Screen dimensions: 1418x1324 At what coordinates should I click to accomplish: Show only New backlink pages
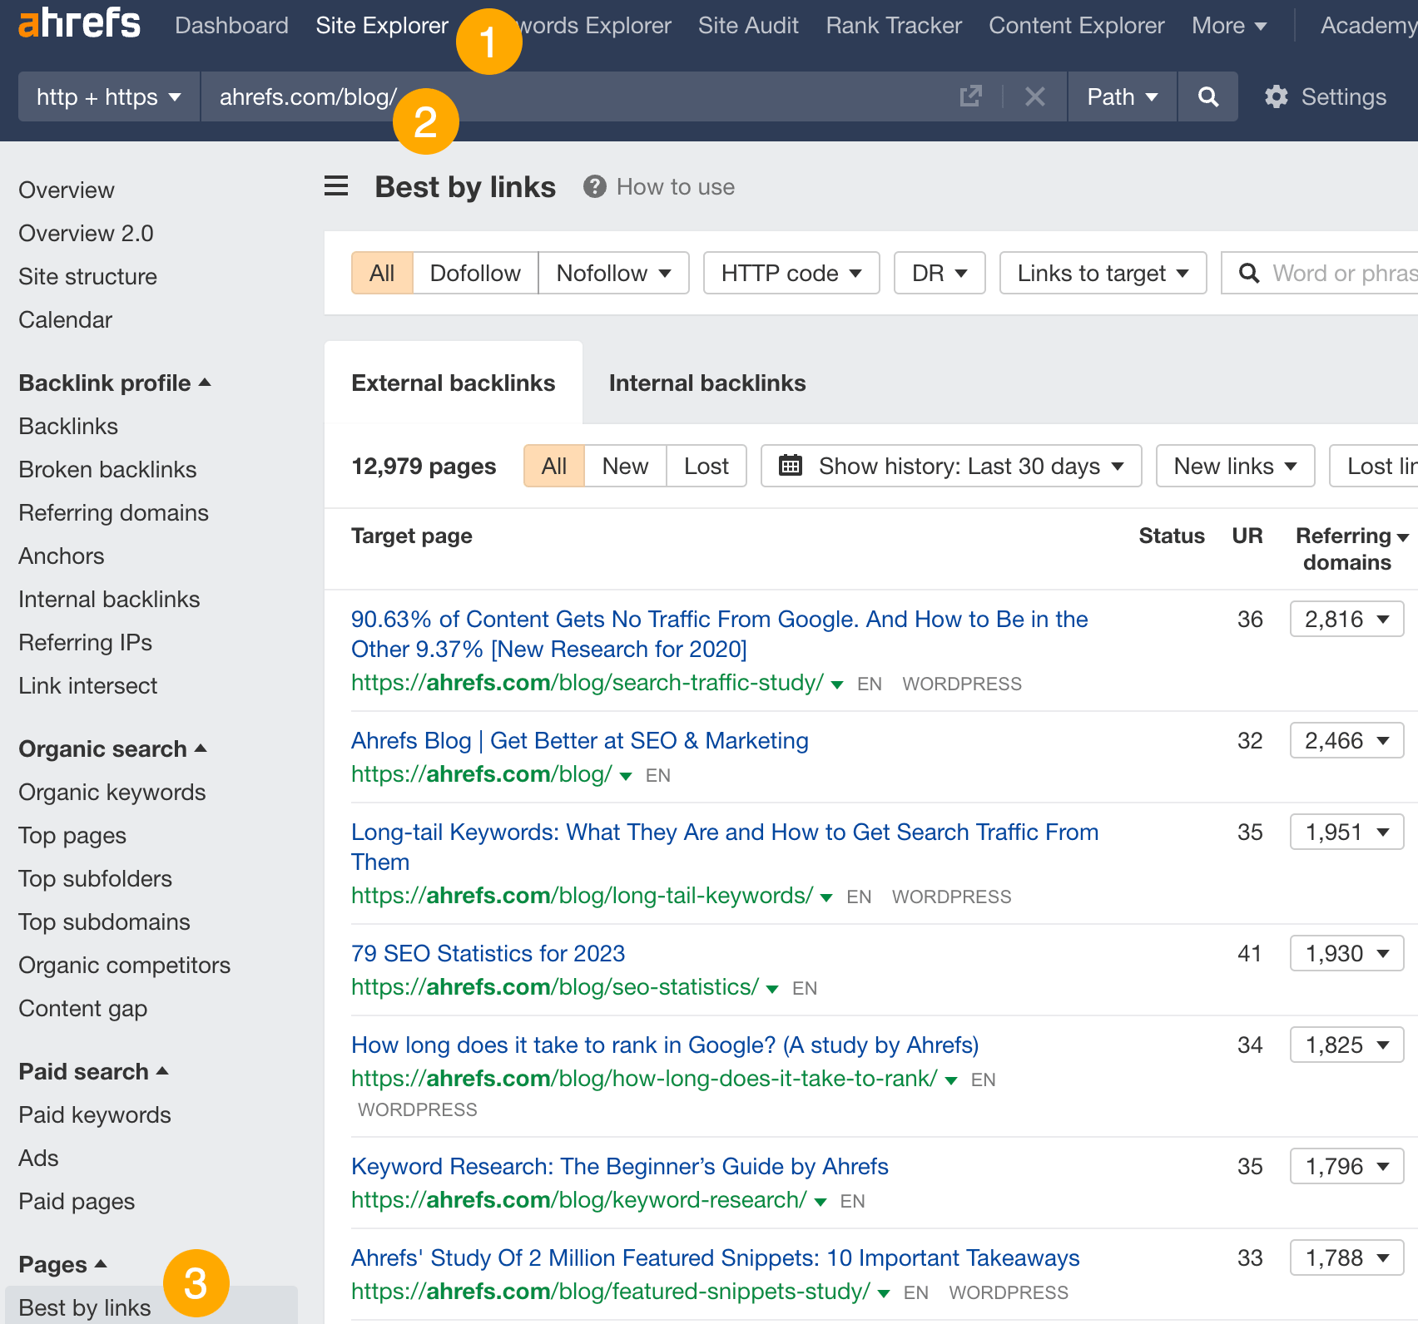[625, 466]
